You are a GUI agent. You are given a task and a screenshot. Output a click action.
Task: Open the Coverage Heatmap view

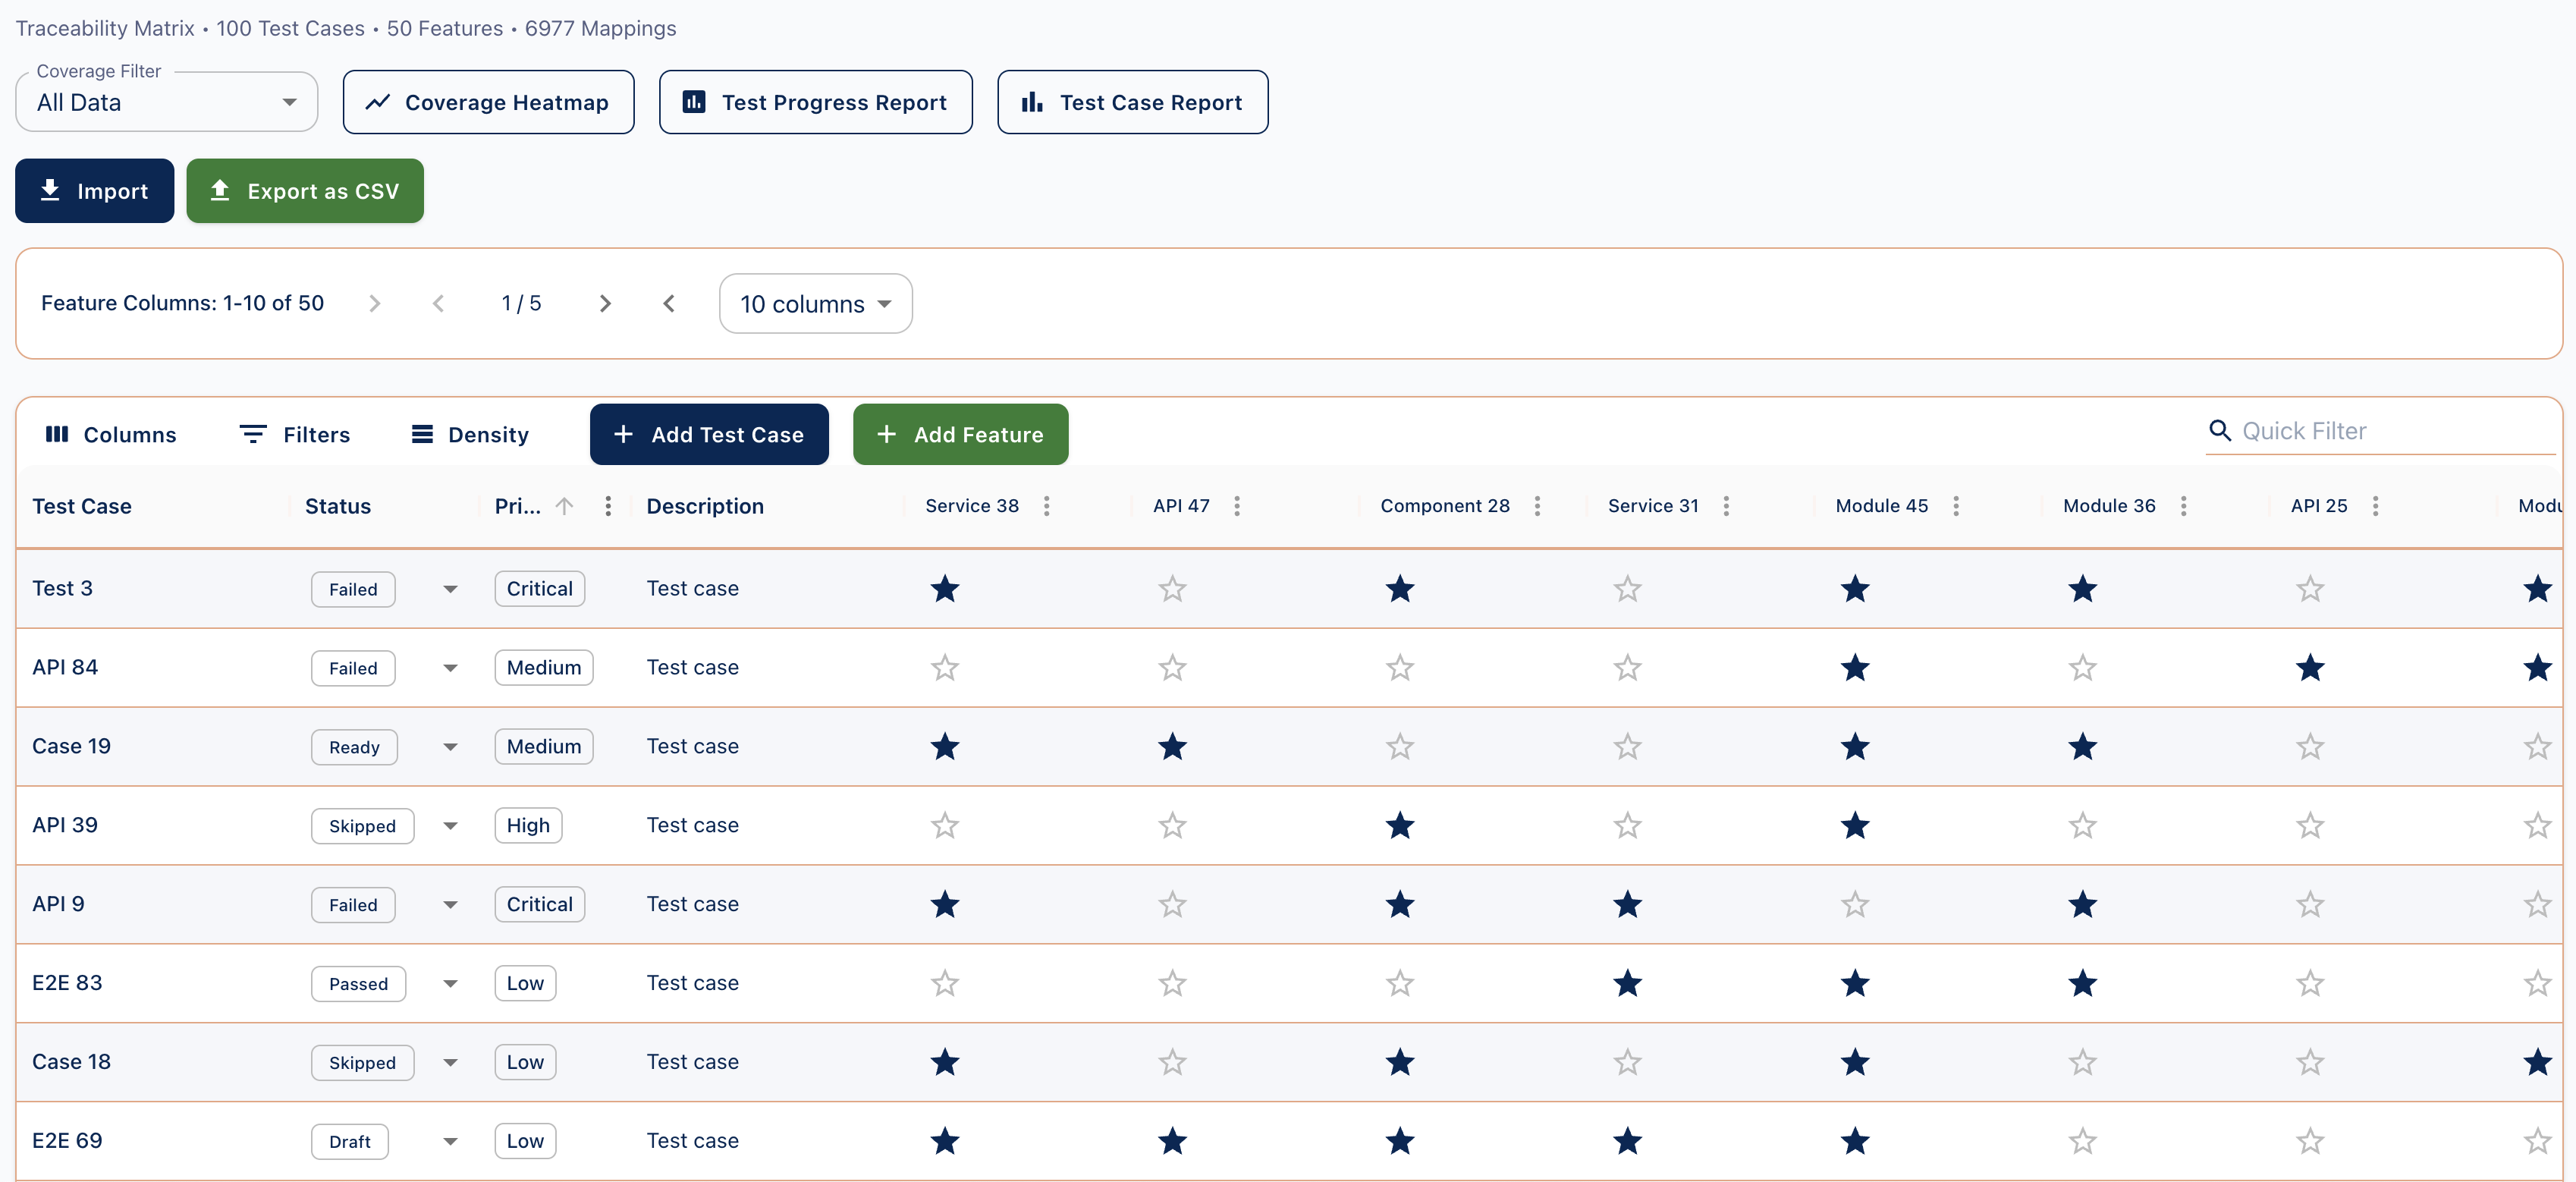tap(488, 102)
